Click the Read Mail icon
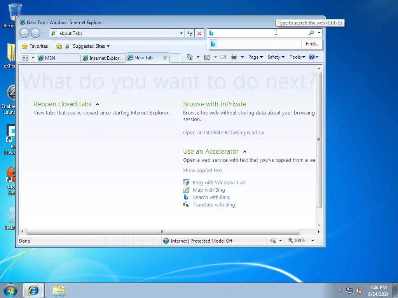 pos(223,57)
